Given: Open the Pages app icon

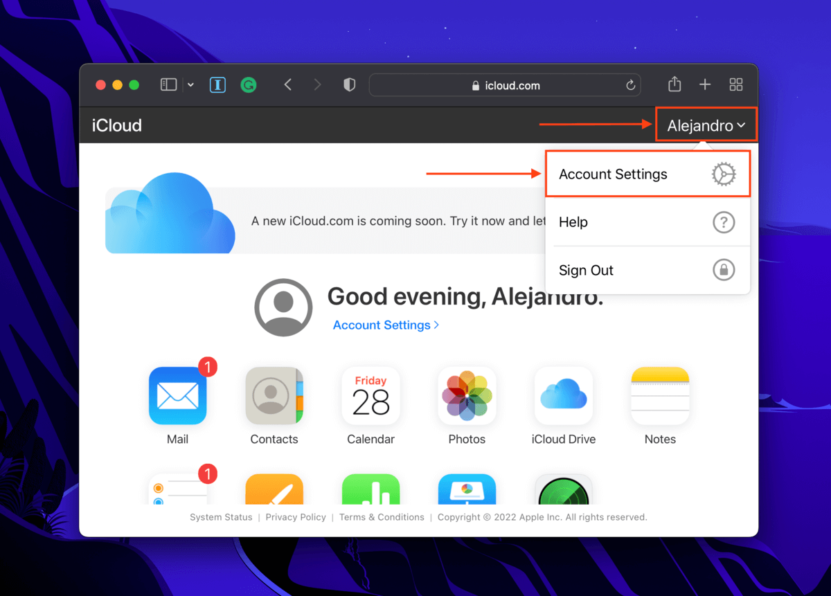Looking at the screenshot, I should tap(274, 489).
